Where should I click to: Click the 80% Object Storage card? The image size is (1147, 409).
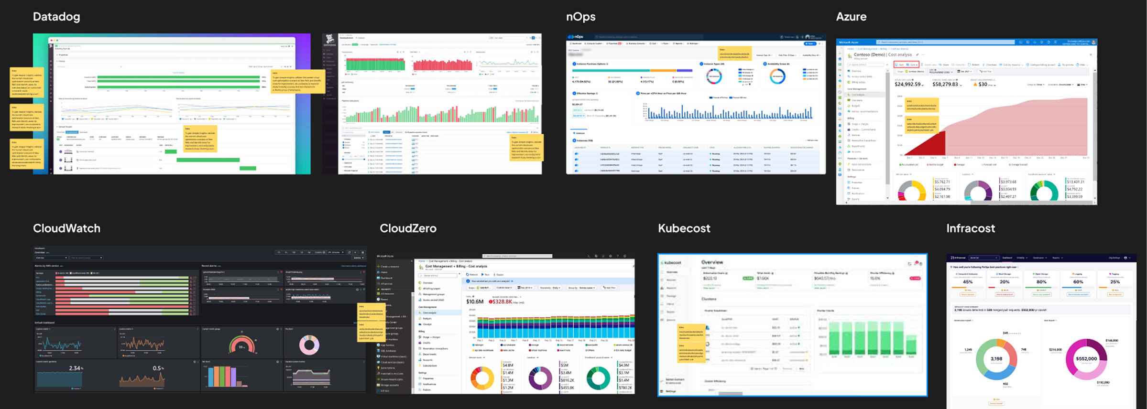click(x=1041, y=284)
